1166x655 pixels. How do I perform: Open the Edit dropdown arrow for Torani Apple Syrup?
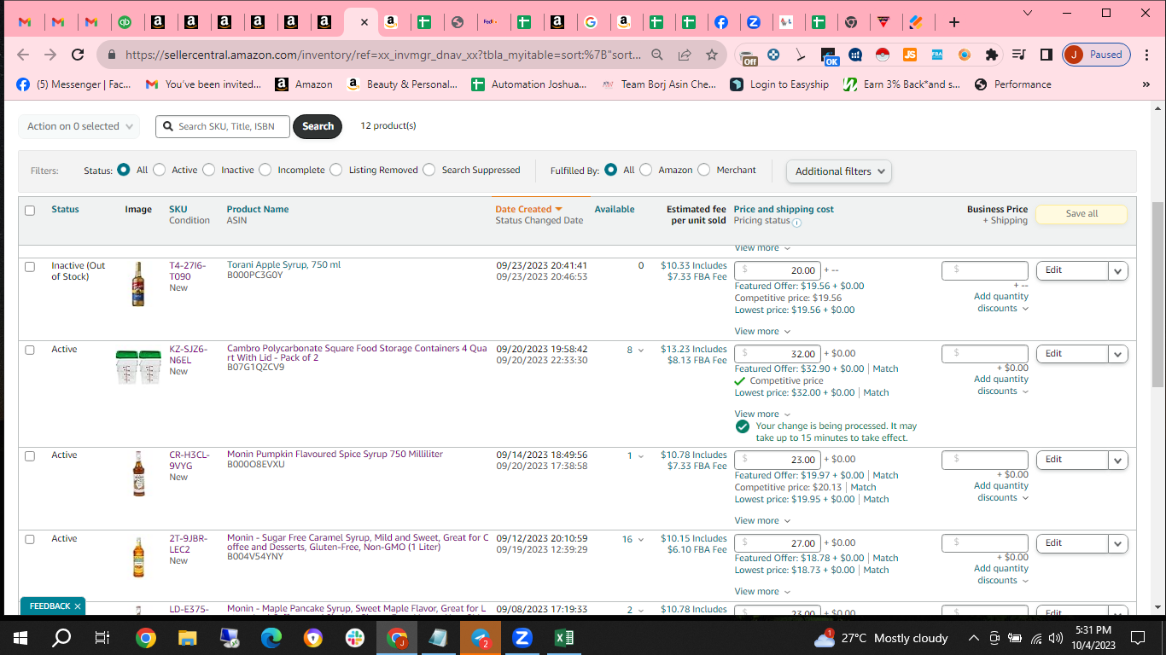[1117, 270]
